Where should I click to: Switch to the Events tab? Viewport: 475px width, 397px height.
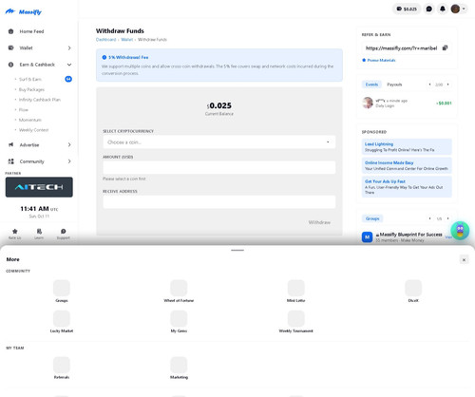click(371, 85)
